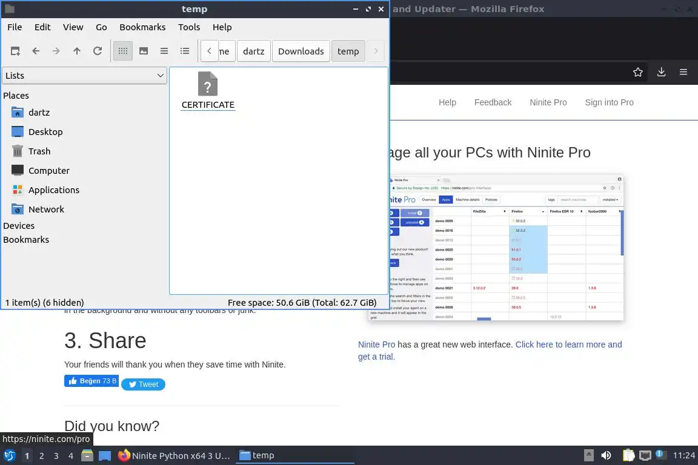Switch to virtual desktop 3
Viewport: 698px width, 465px height.
click(x=56, y=456)
